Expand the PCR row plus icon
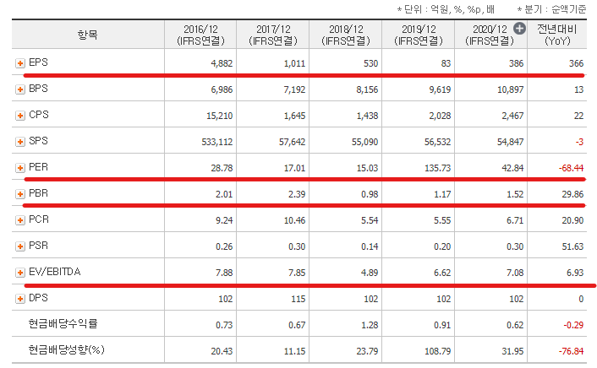Viewport: 597px width, 368px height. 20,220
